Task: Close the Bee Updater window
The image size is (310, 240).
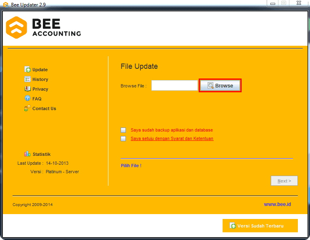Action: point(299,3)
